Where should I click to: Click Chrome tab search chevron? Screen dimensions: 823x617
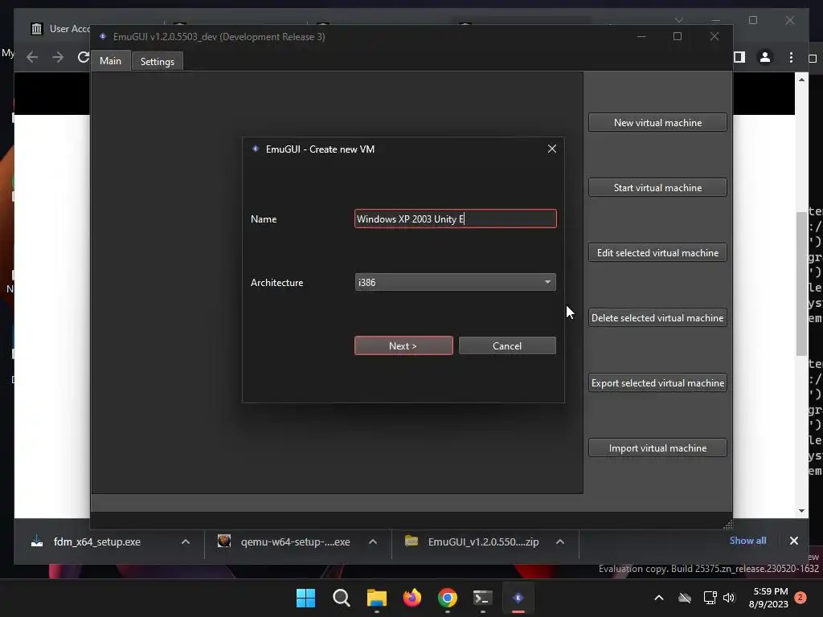coord(678,20)
